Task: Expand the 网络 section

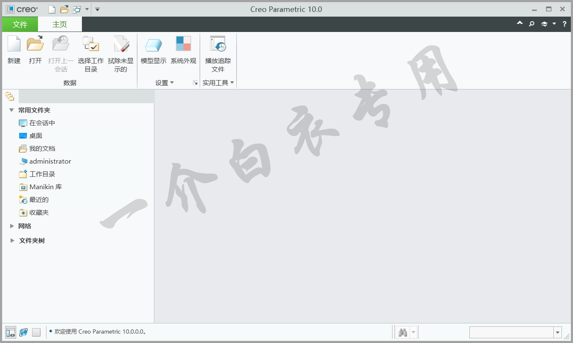Action: pos(12,226)
